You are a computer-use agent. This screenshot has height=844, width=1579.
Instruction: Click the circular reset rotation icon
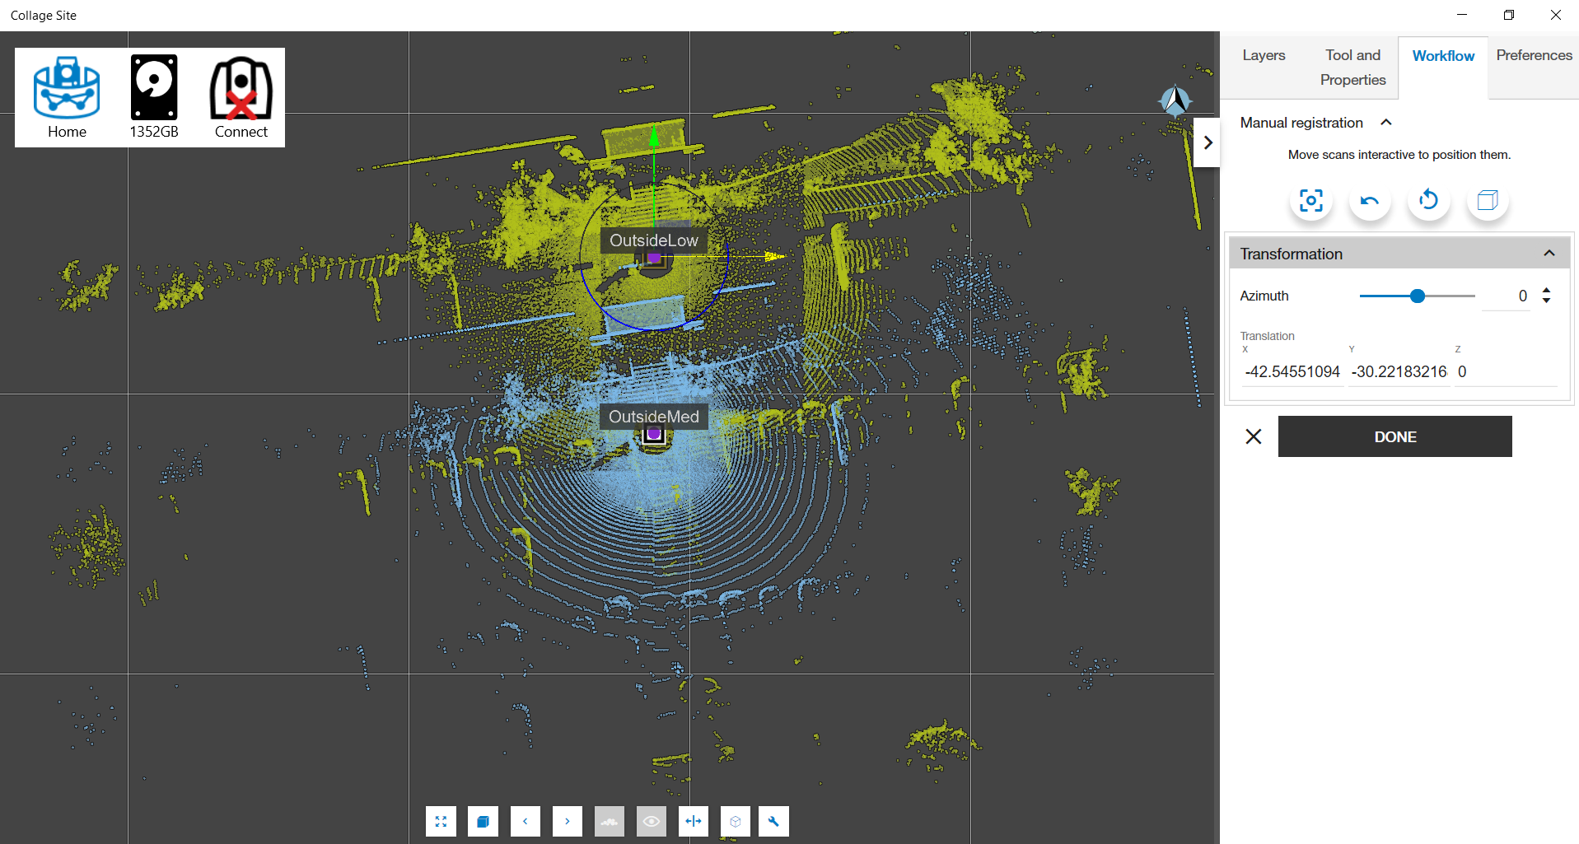(x=1428, y=201)
